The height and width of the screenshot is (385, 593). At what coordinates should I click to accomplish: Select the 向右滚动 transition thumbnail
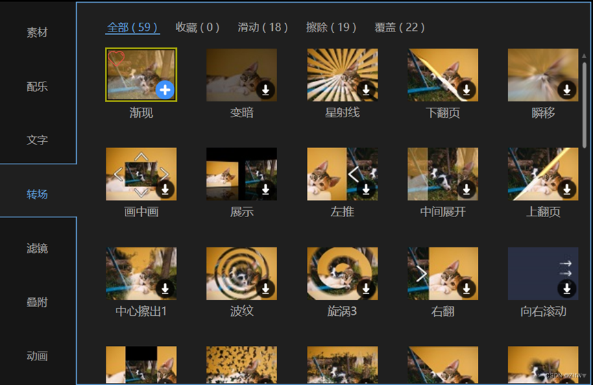pyautogui.click(x=543, y=273)
